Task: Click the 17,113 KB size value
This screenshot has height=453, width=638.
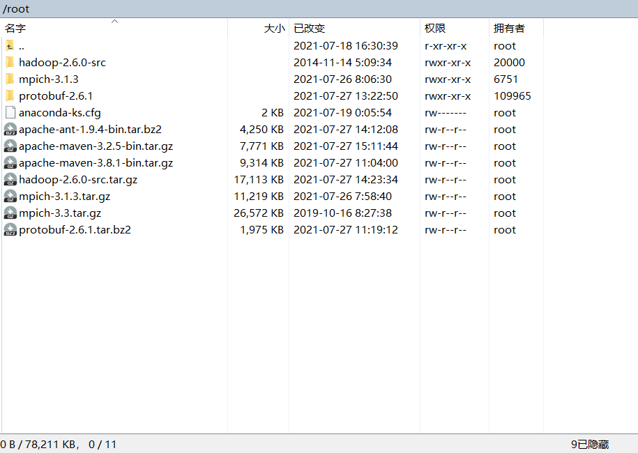Action: 259,179
